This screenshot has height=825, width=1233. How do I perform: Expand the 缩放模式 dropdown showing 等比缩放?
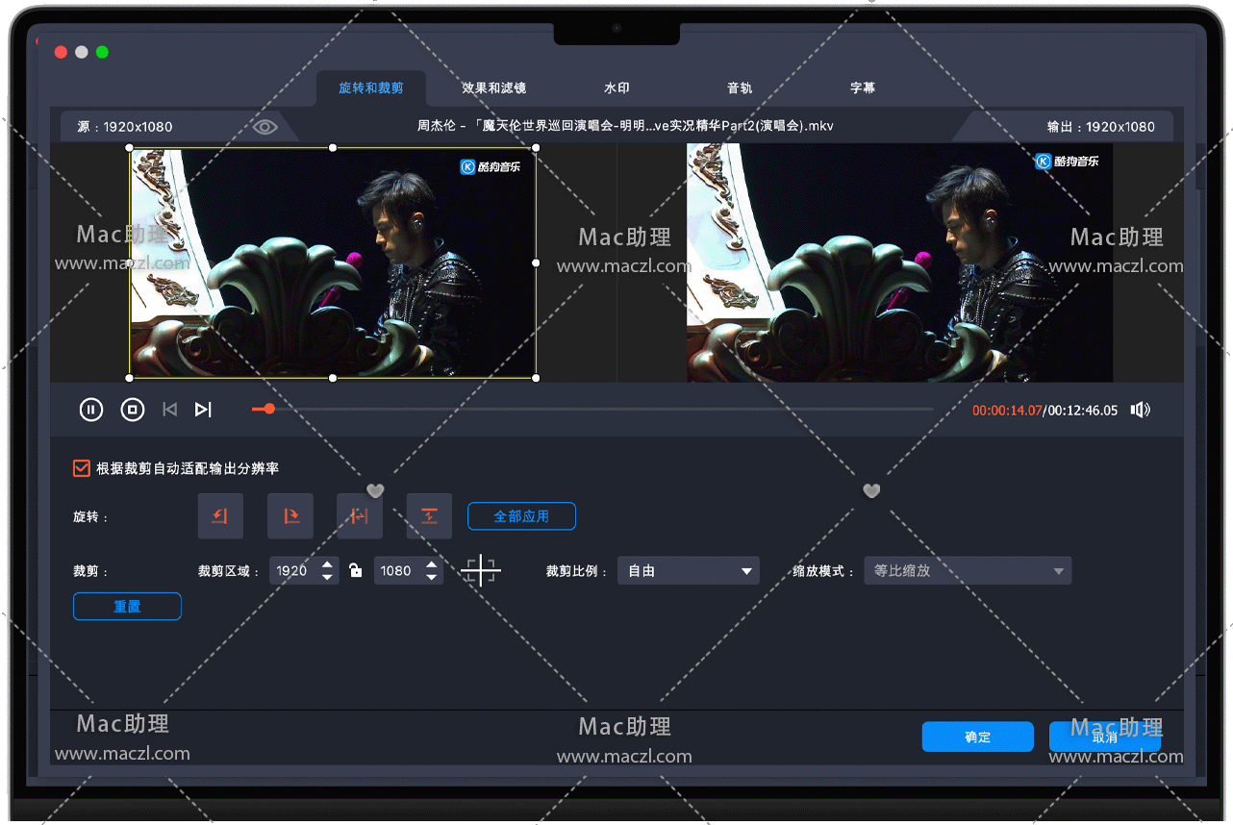(967, 571)
